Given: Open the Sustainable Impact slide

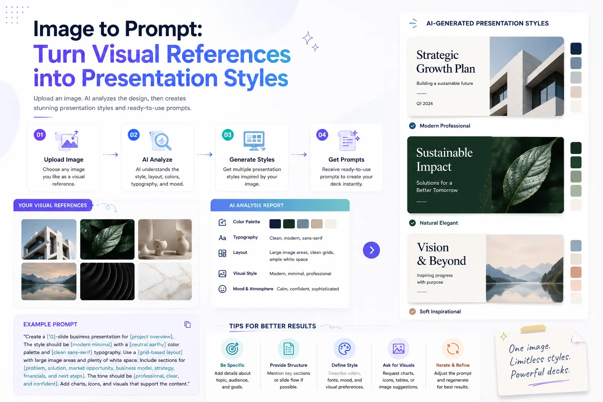Looking at the screenshot, I should tap(486, 175).
